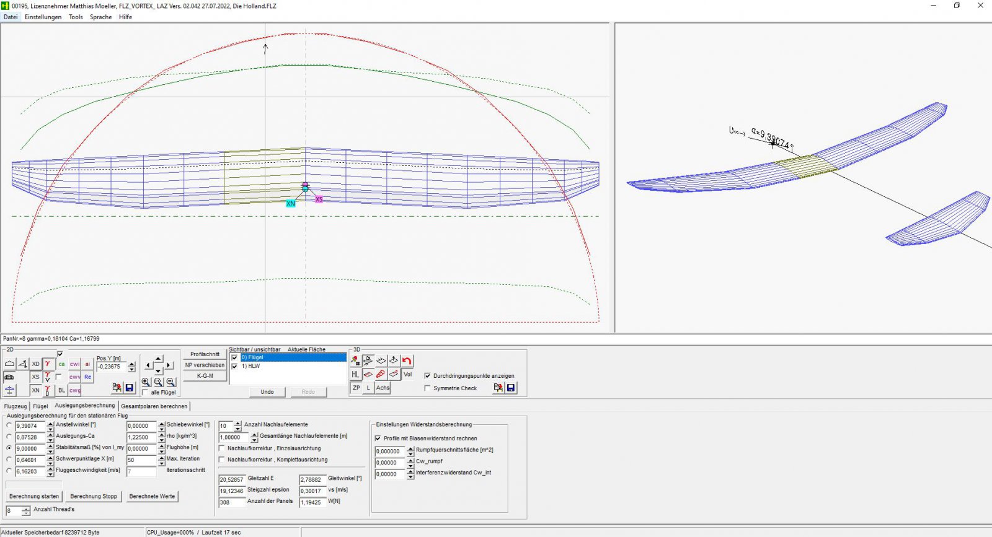The width and height of the screenshot is (992, 537).
Task: Toggle the XN neutral point button
Action: (35, 390)
